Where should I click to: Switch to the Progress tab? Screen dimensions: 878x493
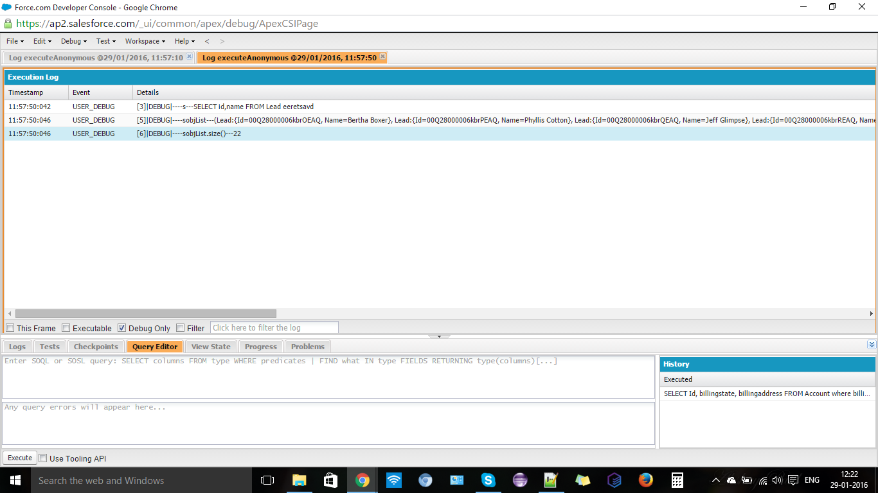261,347
